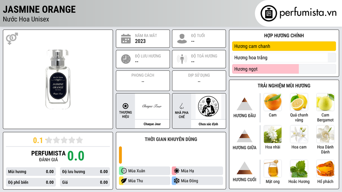Click the Trải Nghiệm Mùi Hương heading

pos(284,86)
